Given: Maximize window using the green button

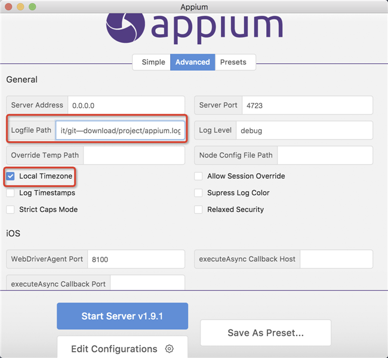Looking at the screenshot, I should pos(32,7).
